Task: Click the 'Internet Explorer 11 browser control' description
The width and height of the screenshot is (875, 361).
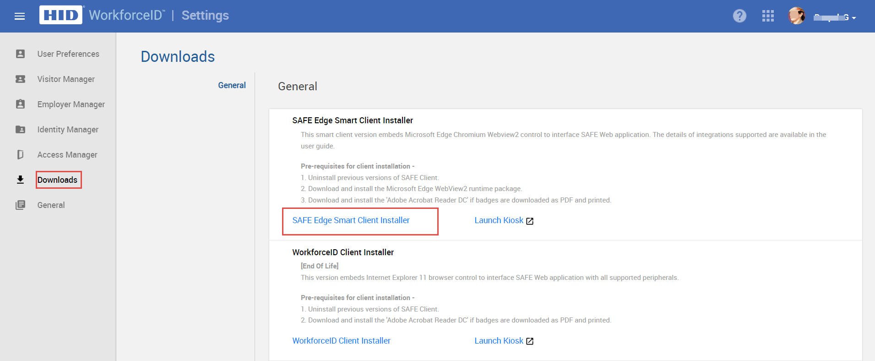Action: 489,278
